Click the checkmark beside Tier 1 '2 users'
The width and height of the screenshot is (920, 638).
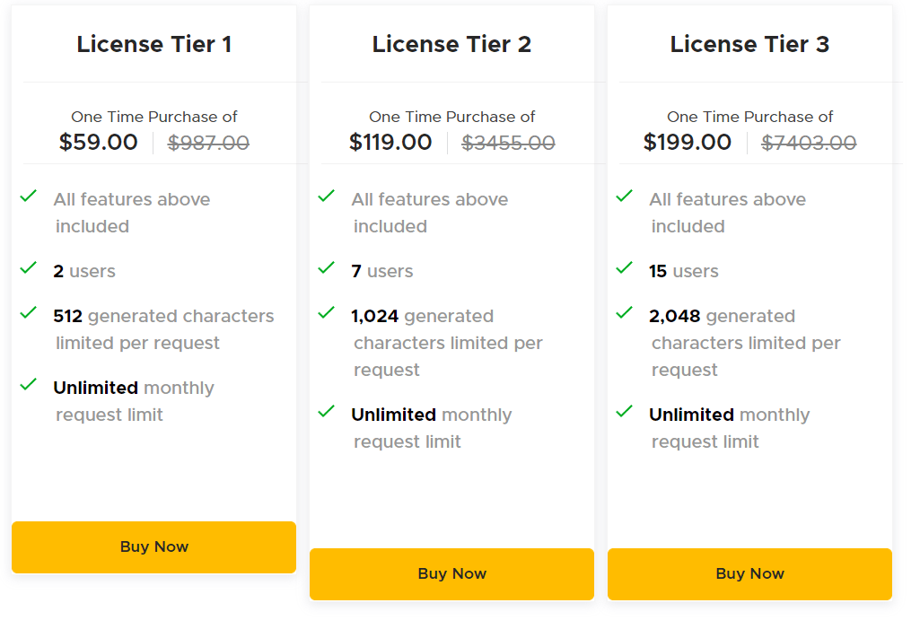(x=29, y=267)
